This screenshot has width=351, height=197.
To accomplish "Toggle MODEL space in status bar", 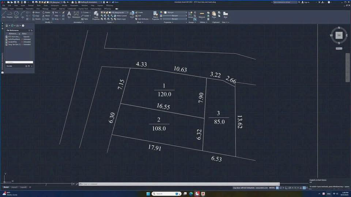I will click(x=272, y=188).
